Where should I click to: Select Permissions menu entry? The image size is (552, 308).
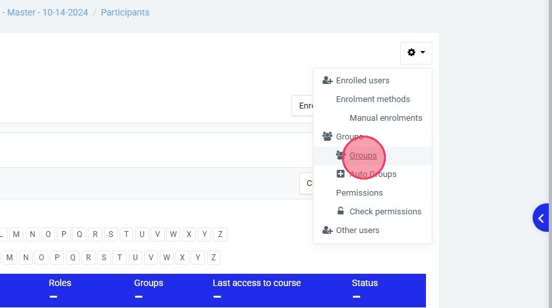(359, 192)
